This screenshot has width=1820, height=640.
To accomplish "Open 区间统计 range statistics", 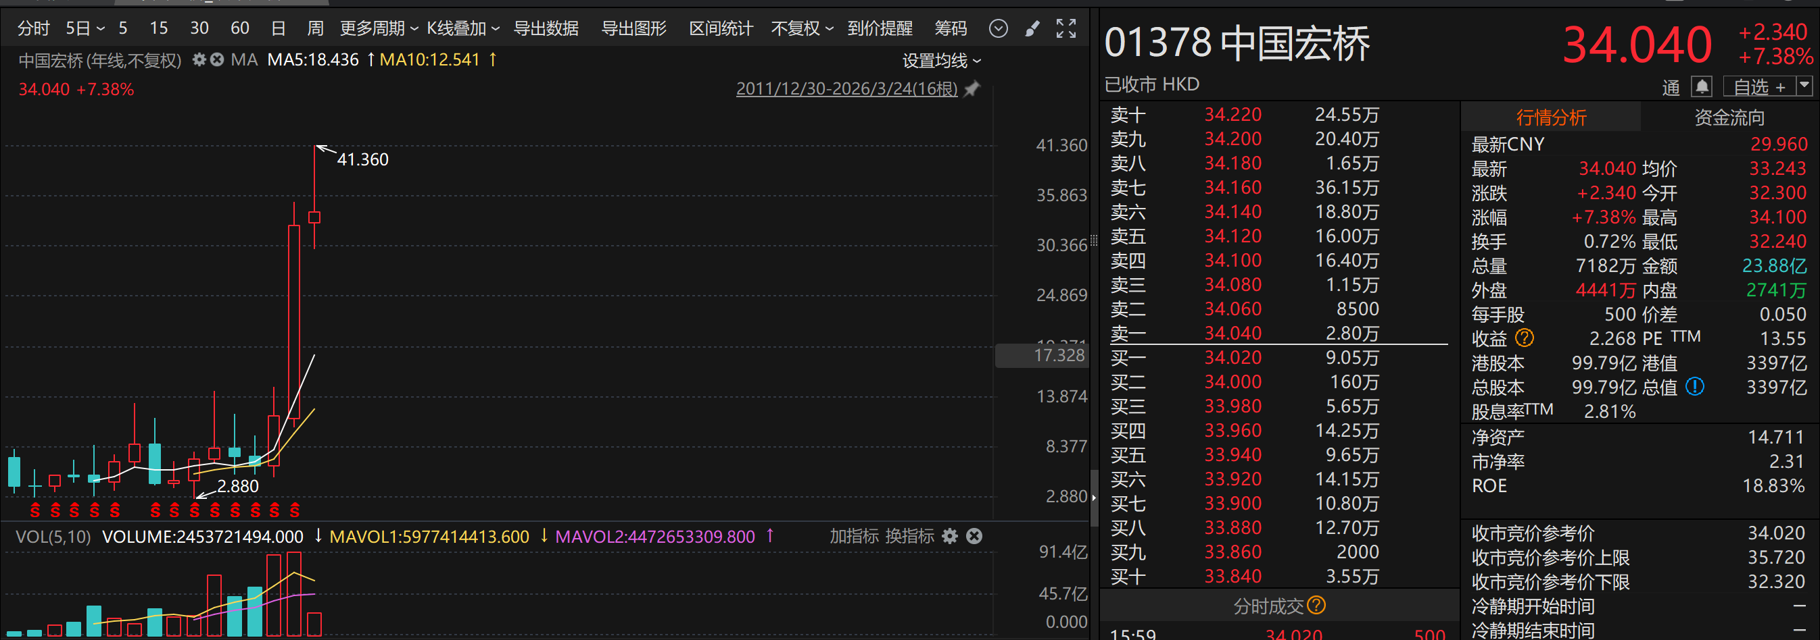I will 721,28.
